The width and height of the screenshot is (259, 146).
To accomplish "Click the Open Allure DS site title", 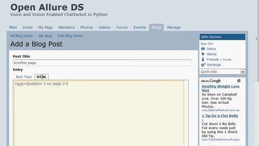I will pos(47,7).
